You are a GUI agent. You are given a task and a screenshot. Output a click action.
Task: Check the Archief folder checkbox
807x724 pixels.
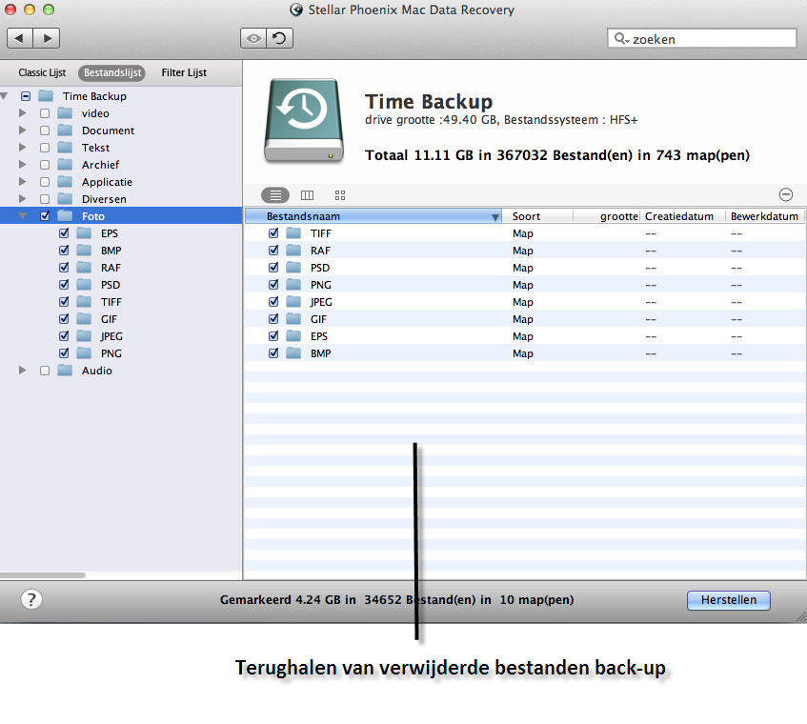point(45,165)
